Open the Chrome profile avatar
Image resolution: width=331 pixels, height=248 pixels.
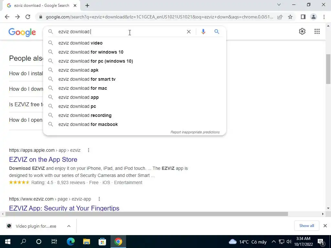coord(314,17)
